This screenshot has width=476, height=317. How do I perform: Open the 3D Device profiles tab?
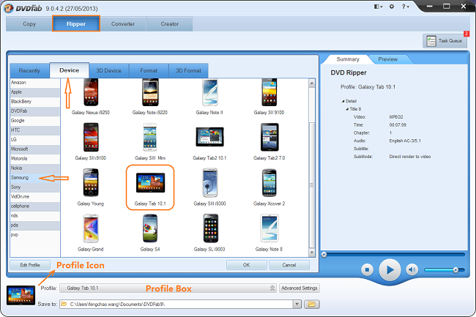(108, 71)
